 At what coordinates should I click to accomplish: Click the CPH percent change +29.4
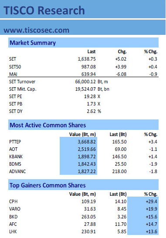(x=152, y=201)
